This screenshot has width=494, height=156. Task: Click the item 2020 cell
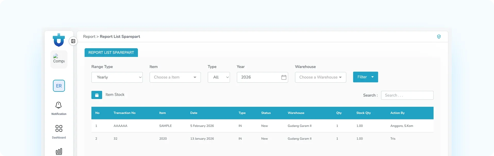(163, 139)
